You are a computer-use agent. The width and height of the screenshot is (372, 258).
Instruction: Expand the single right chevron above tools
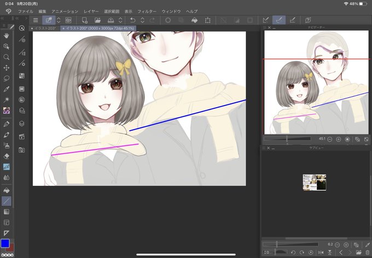(26, 18)
